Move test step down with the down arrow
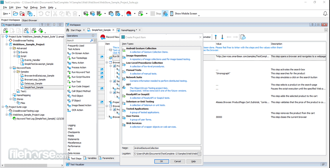Image resolution: width=330 pixels, height=168 pixels. tap(222, 37)
